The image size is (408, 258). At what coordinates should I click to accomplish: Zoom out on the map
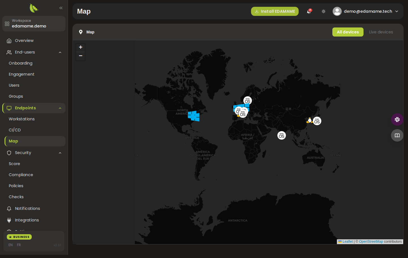[80, 56]
